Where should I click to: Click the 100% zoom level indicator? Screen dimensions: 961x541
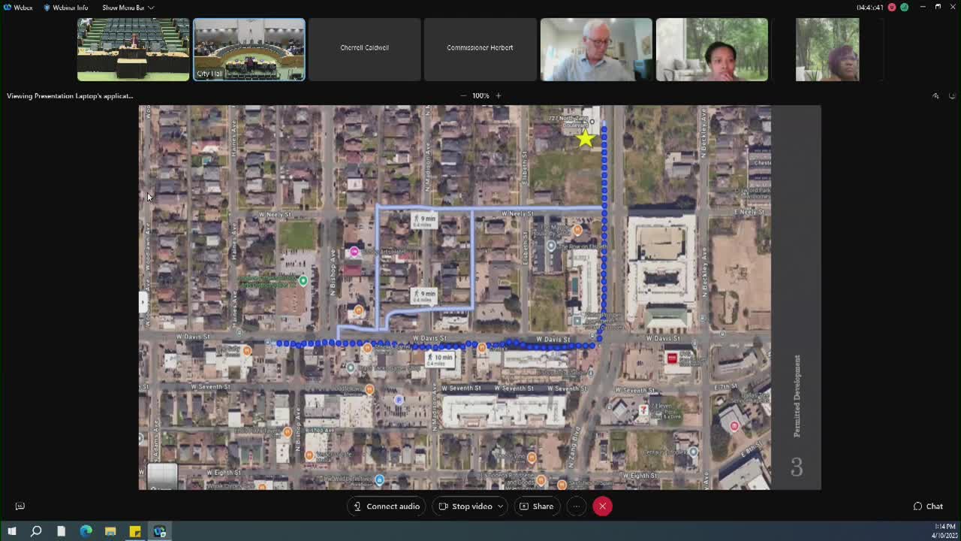pyautogui.click(x=480, y=95)
